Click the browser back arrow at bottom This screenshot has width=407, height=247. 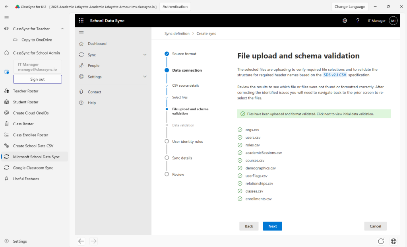pyautogui.click(x=81, y=241)
